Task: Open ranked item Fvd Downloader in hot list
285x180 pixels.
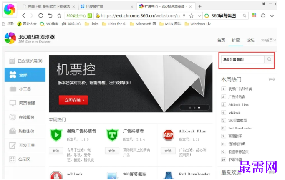Action: (x=240, y=128)
